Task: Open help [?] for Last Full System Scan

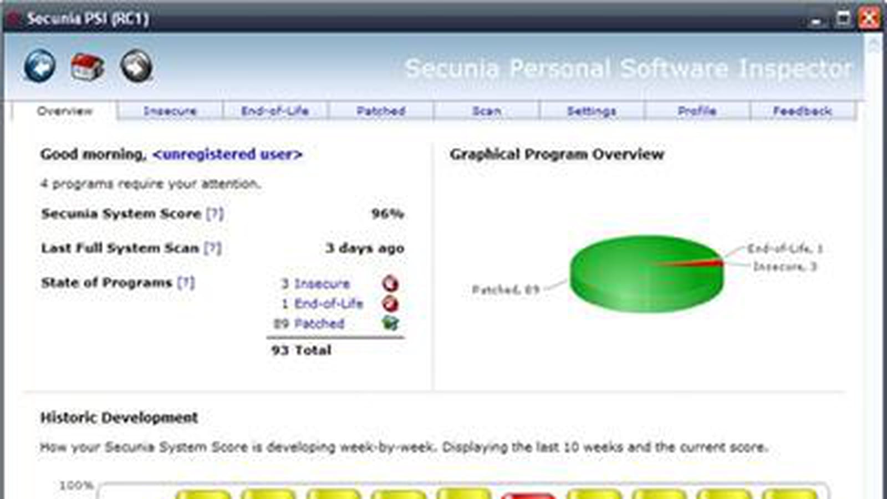Action: (212, 248)
